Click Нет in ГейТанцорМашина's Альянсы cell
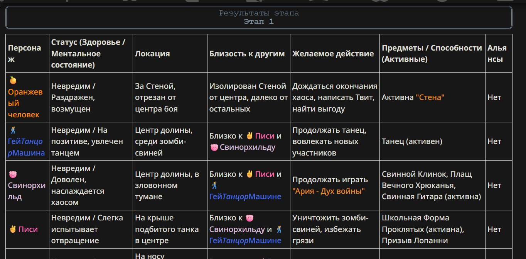This screenshot has height=259, width=526. point(494,141)
